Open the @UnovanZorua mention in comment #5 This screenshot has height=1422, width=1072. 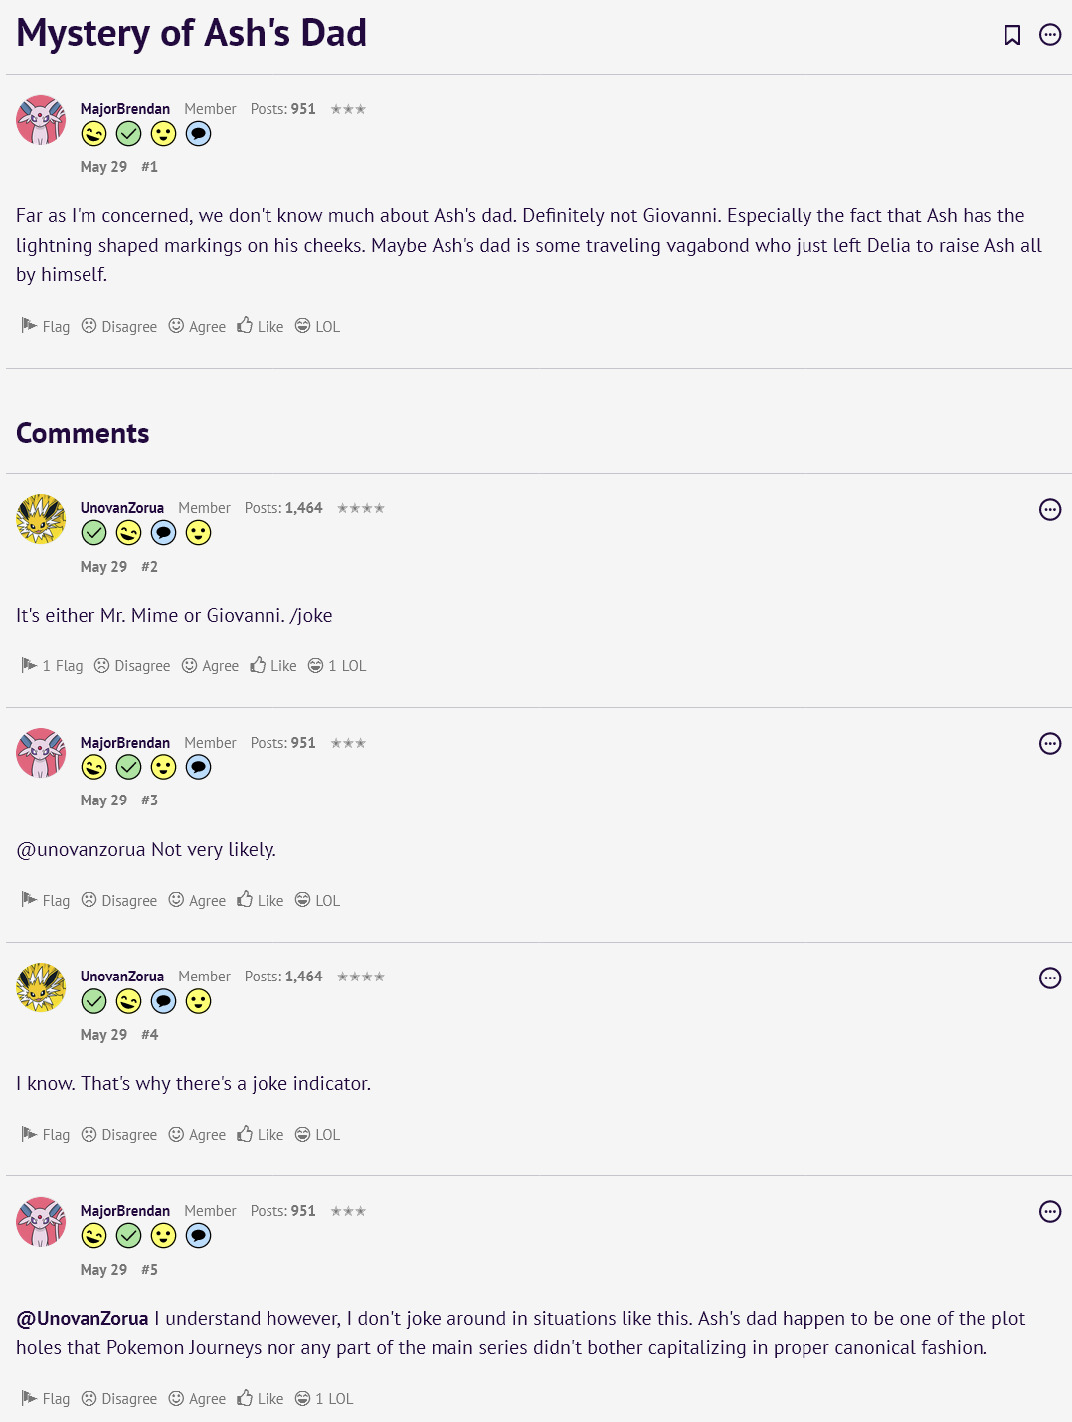pos(83,1318)
